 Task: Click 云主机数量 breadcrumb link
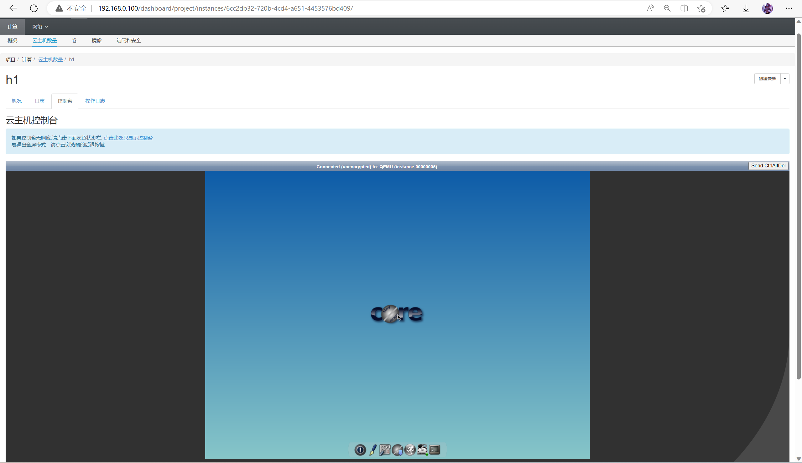[50, 59]
